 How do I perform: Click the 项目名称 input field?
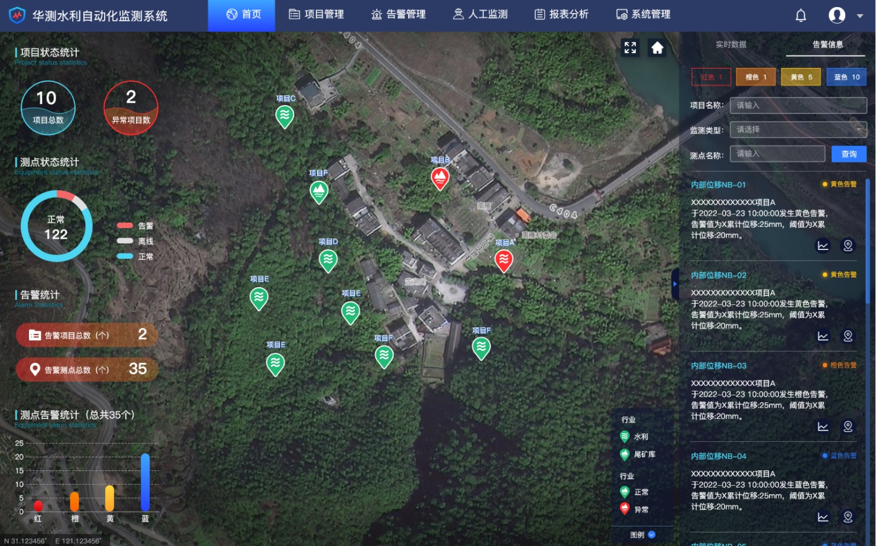click(798, 106)
